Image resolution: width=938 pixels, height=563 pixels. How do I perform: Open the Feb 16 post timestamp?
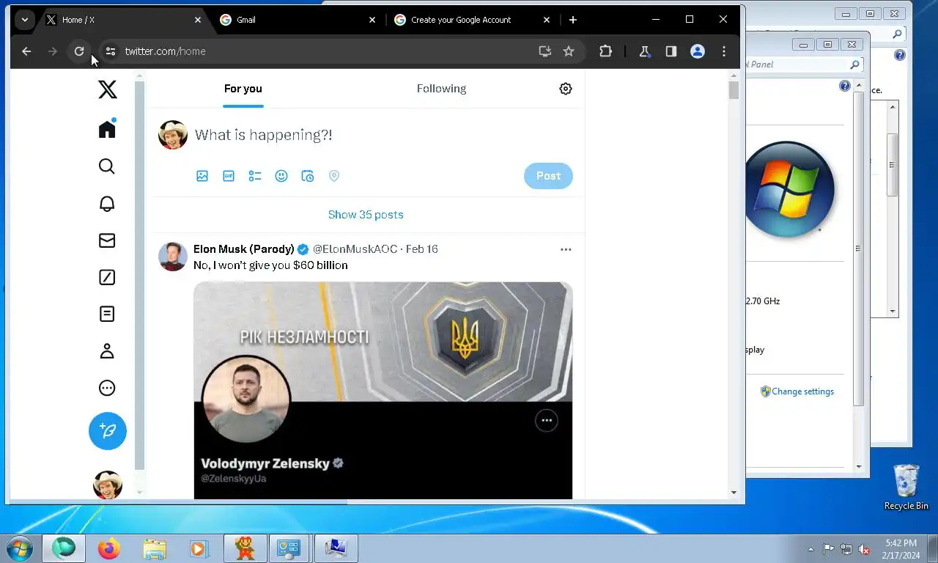(x=421, y=249)
